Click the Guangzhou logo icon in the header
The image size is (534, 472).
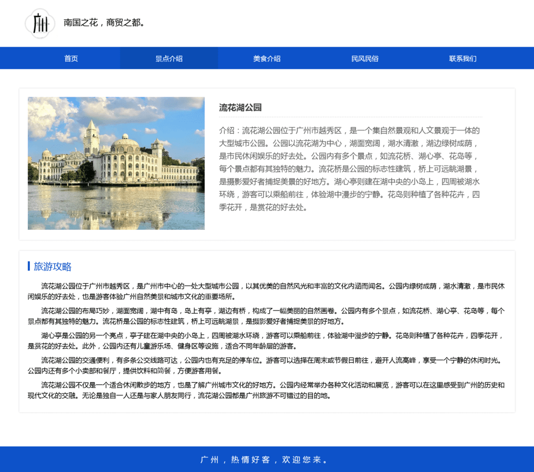pyautogui.click(x=40, y=24)
